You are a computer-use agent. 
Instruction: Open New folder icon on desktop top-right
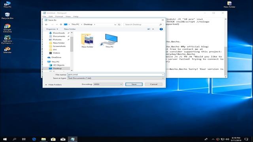229,4
